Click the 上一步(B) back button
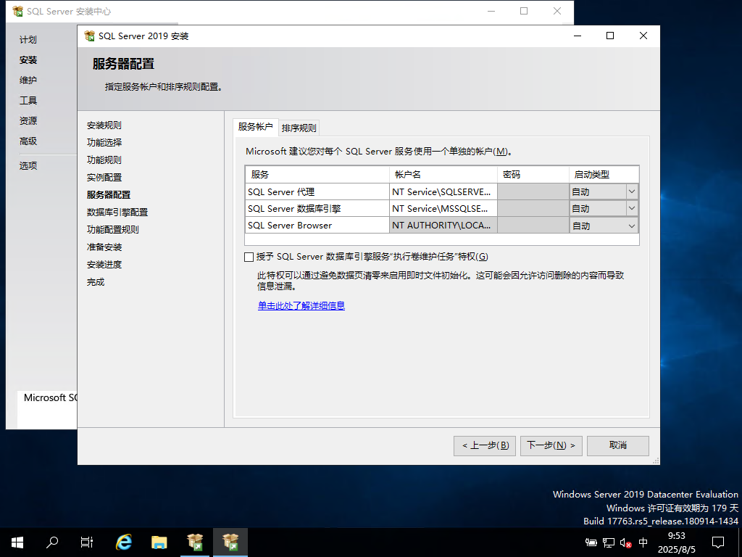The width and height of the screenshot is (742, 557). [x=485, y=446]
